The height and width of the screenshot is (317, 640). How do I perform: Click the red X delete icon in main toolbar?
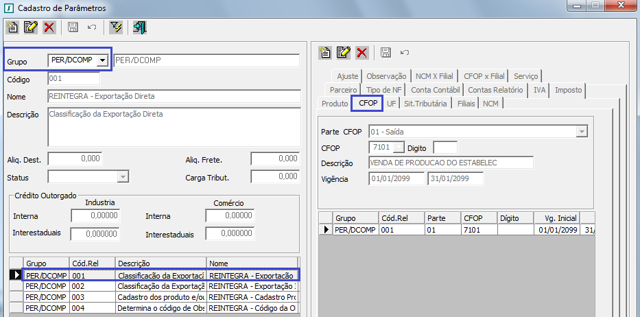pyautogui.click(x=49, y=27)
